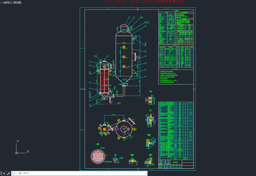This screenshot has height=176, width=256.
Task: Select the title block at drawing bottom-right
Action: [176, 164]
